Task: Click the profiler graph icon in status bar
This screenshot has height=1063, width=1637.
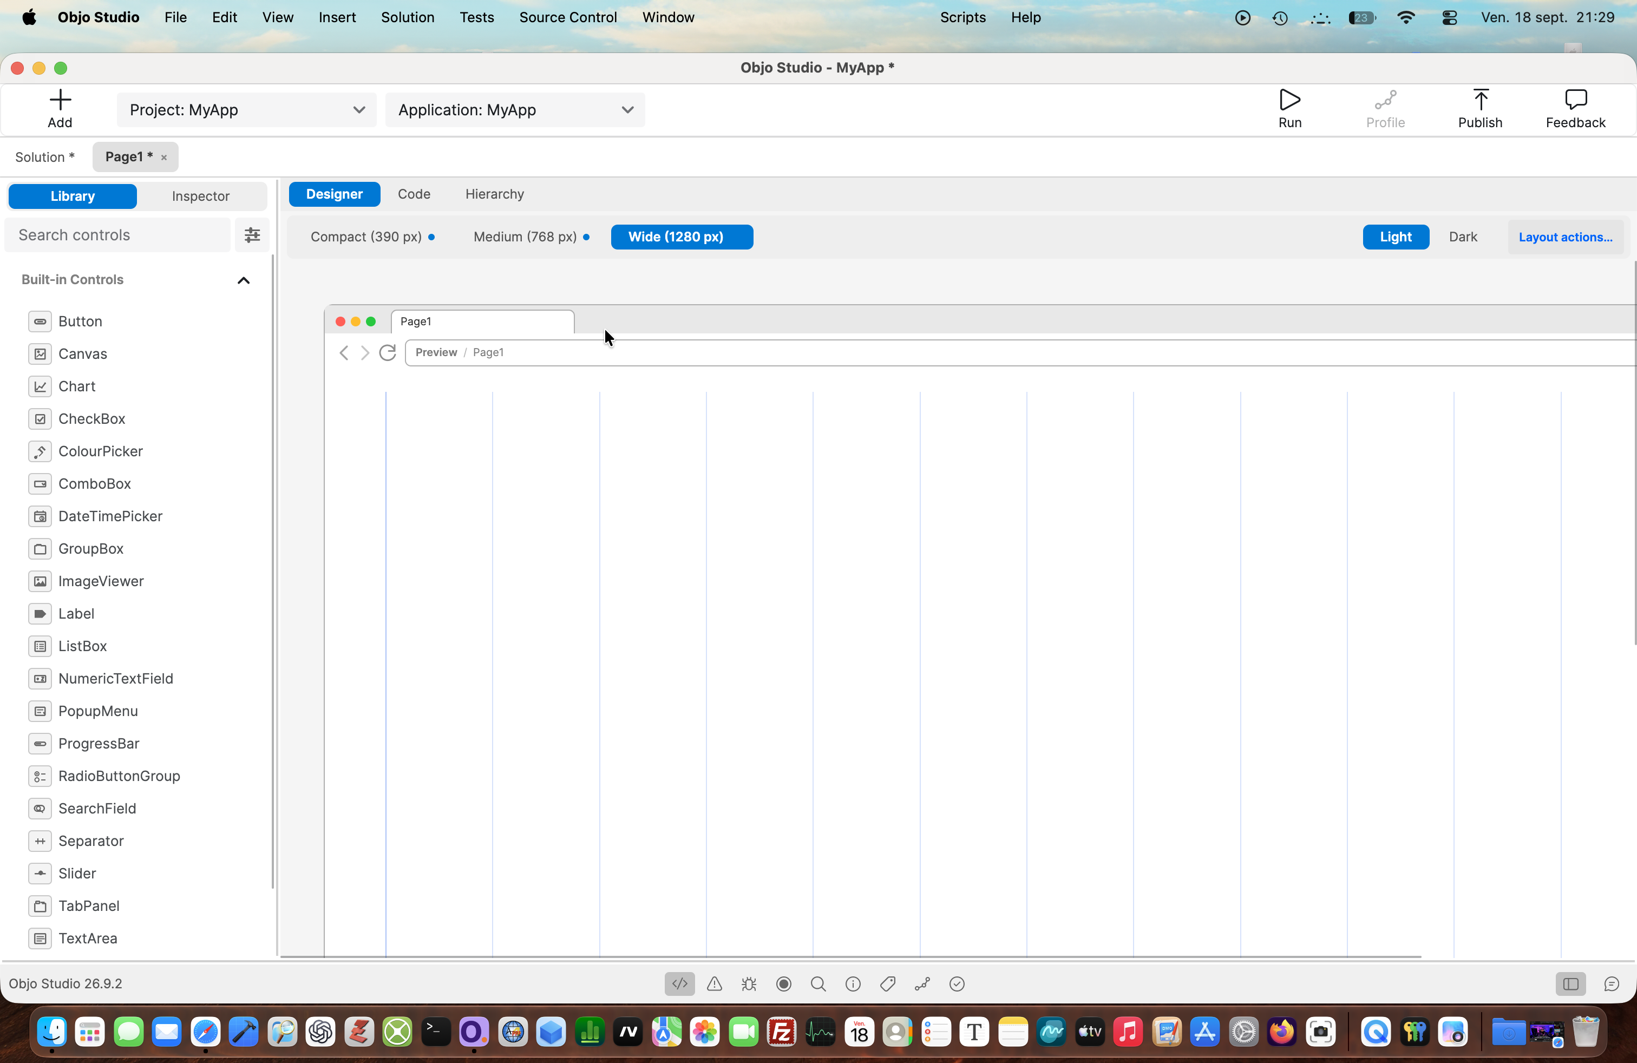Action: click(x=922, y=983)
